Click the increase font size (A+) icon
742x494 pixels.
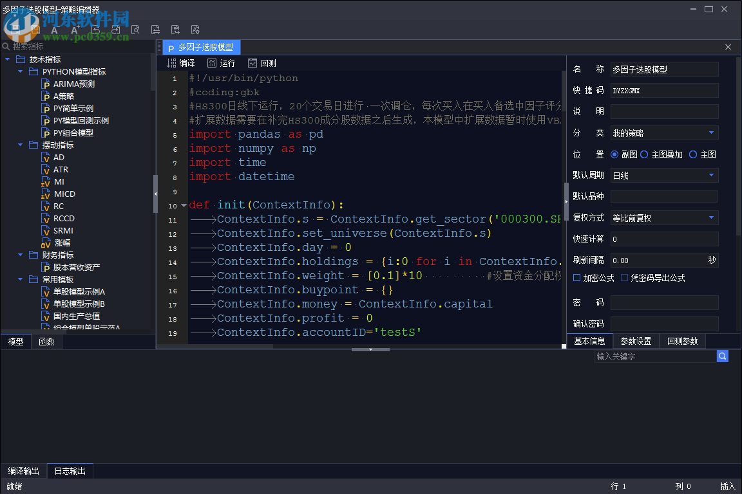click(x=75, y=30)
